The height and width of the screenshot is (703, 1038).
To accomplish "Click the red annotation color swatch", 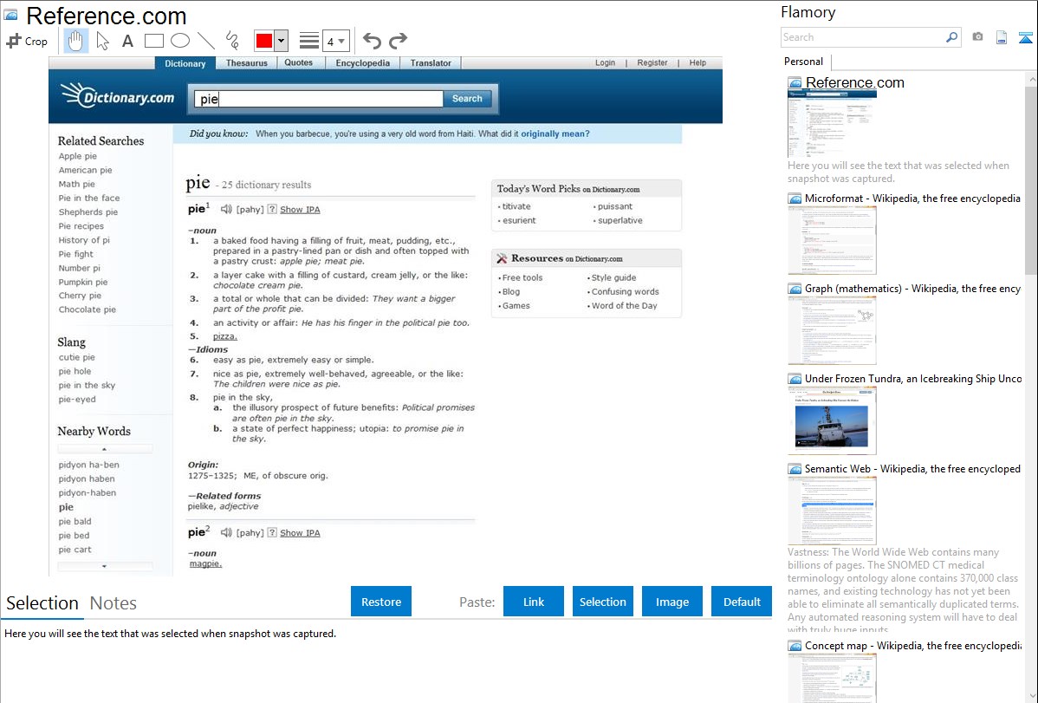I will pos(264,41).
